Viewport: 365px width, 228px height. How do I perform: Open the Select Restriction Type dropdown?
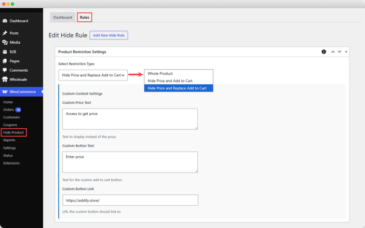pyautogui.click(x=93, y=75)
